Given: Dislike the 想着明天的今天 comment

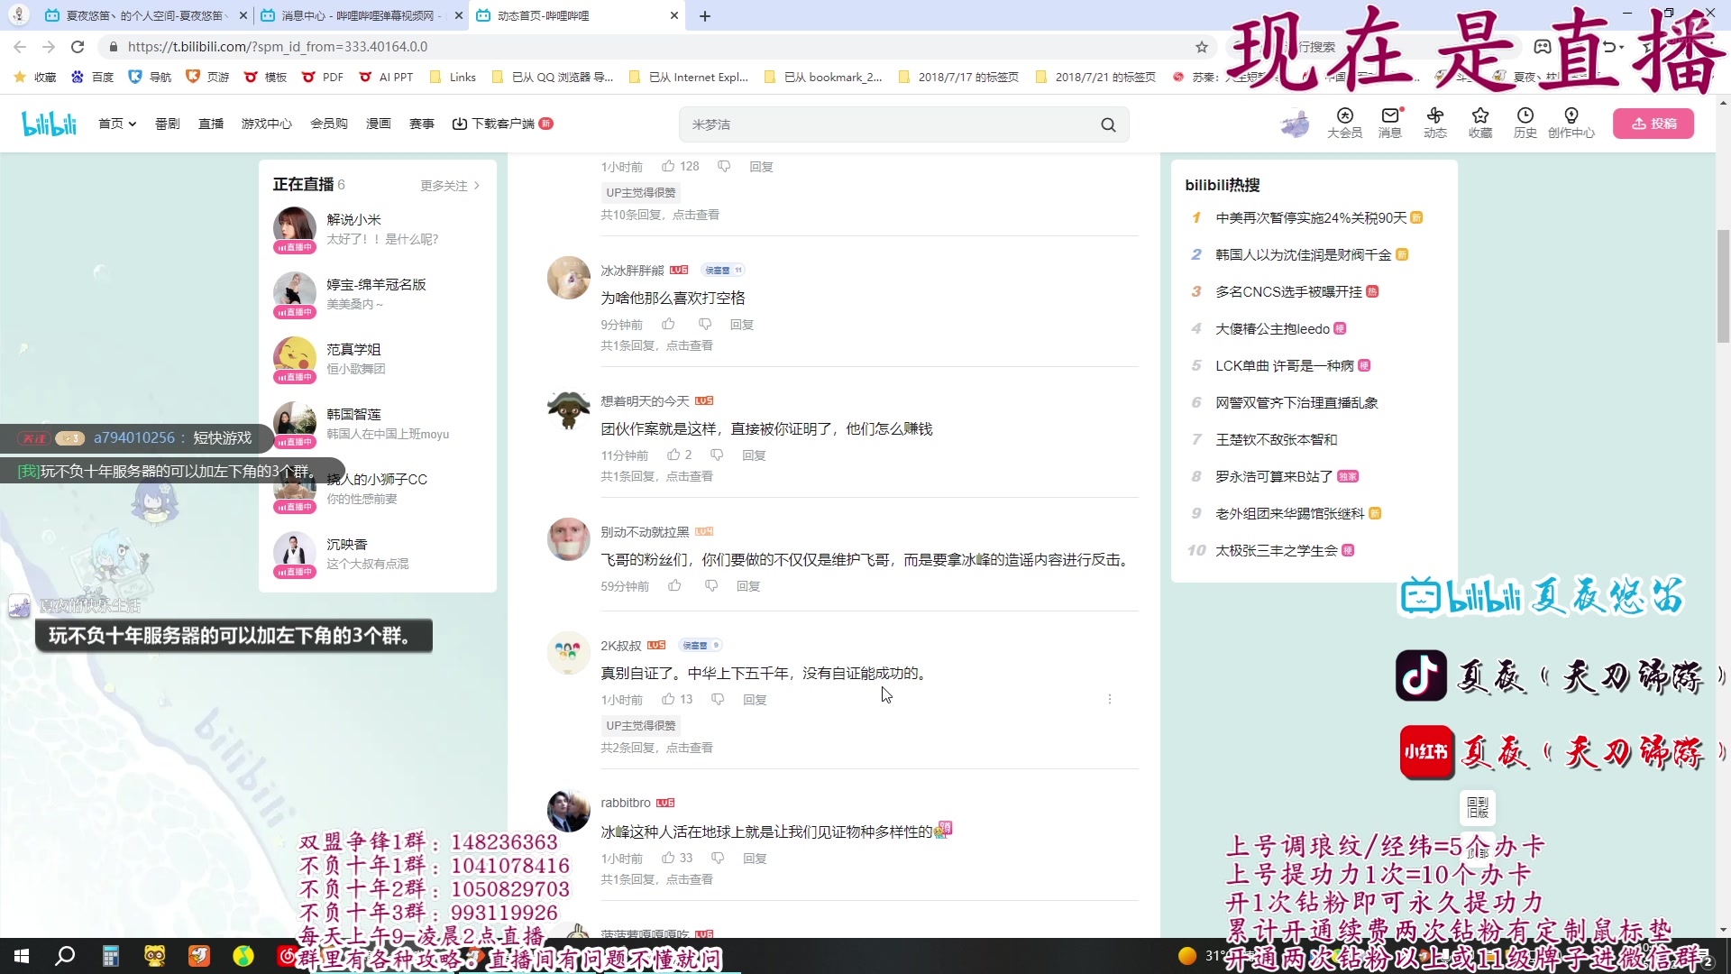Looking at the screenshot, I should (x=717, y=455).
